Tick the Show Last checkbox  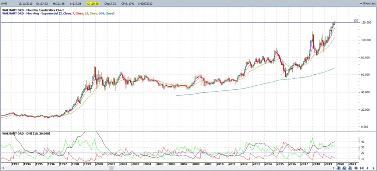361,4
